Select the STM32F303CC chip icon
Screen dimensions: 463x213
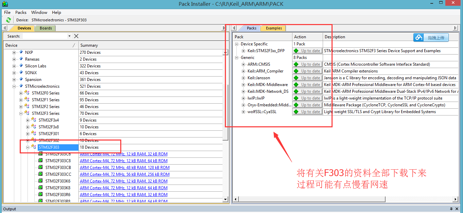(x=40, y=174)
